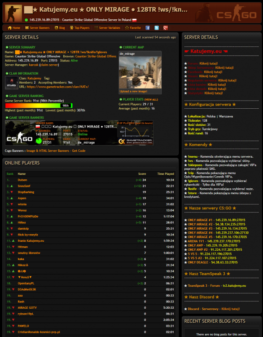Click the game server rank percentile bar
Screen dimensions: 263x337
(x=39, y=106)
